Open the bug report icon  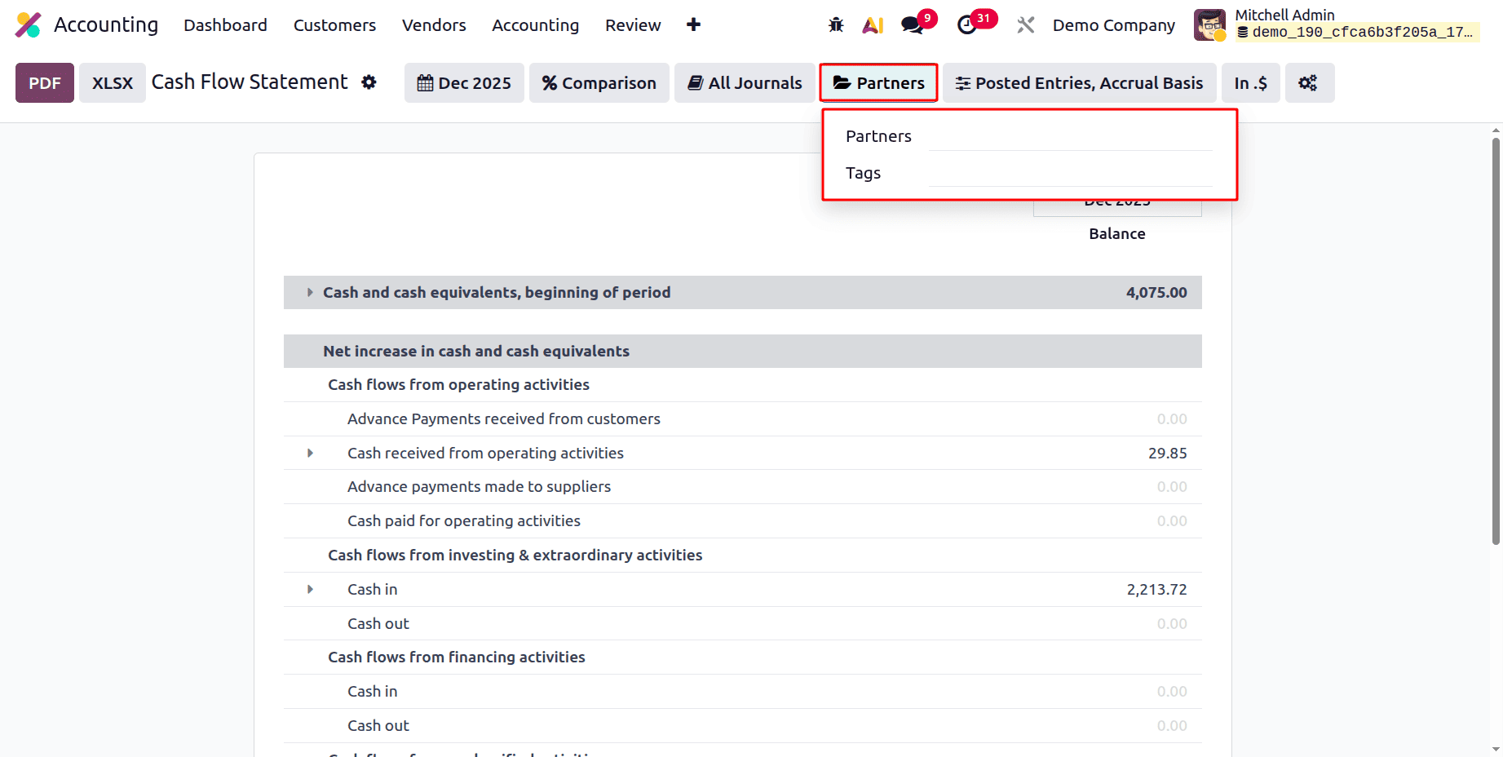(x=836, y=24)
